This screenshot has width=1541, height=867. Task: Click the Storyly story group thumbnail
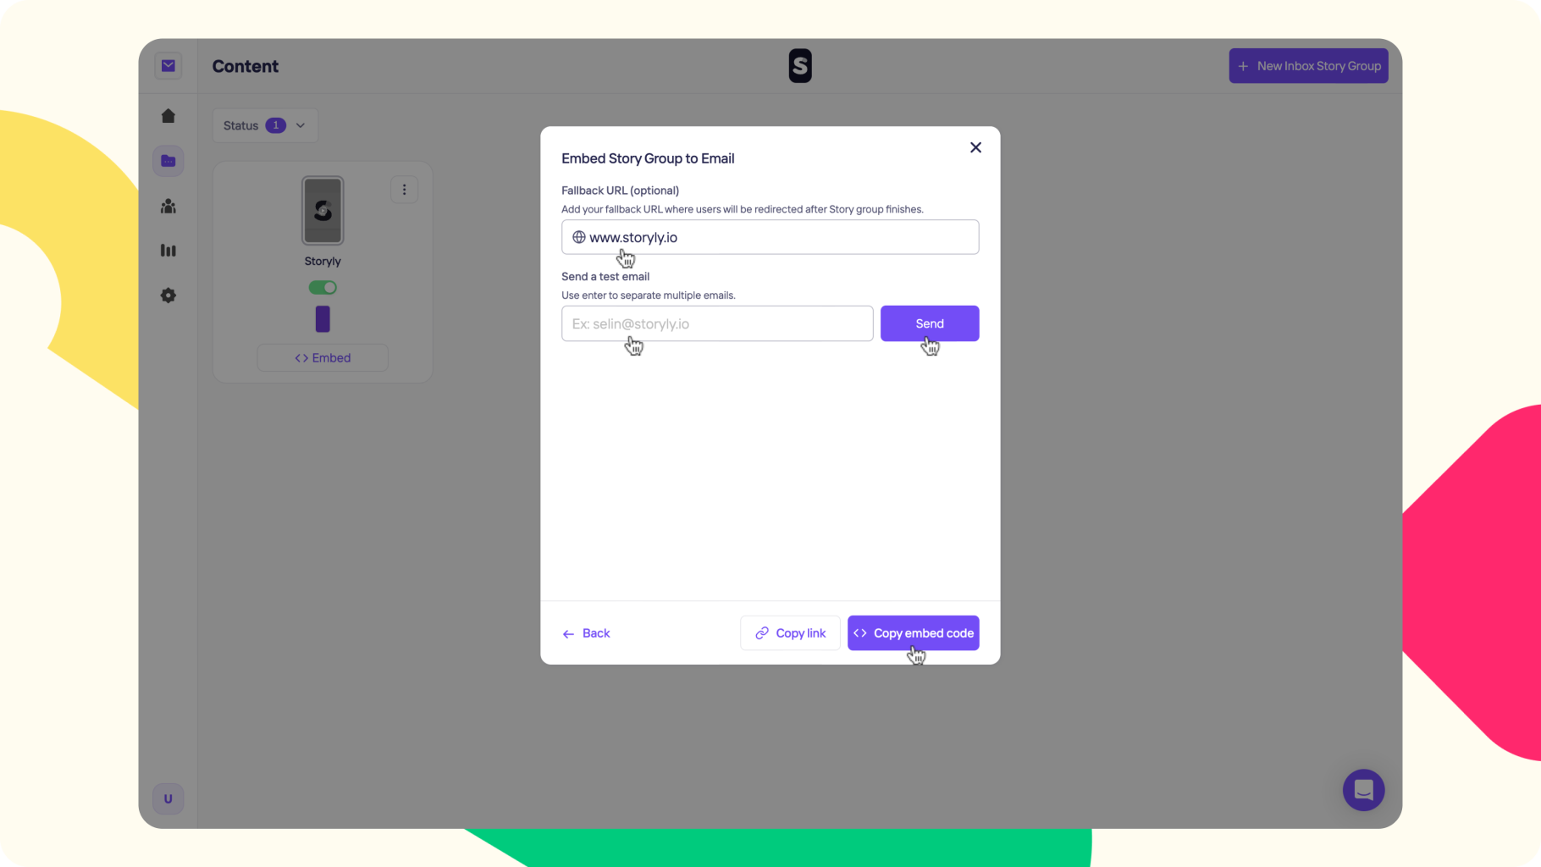click(x=323, y=210)
